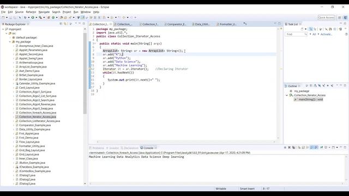Click Remove All Terminated Launches in Console
Viewport: 349px width, 196px height.
point(293,148)
